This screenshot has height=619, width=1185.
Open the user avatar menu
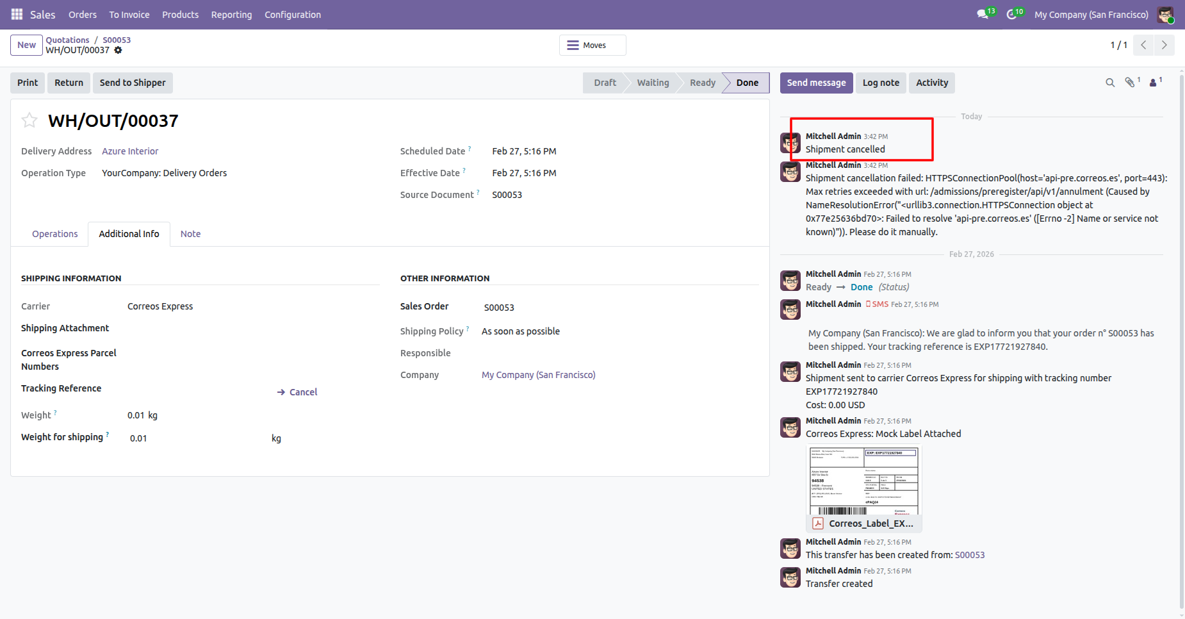pos(1165,14)
